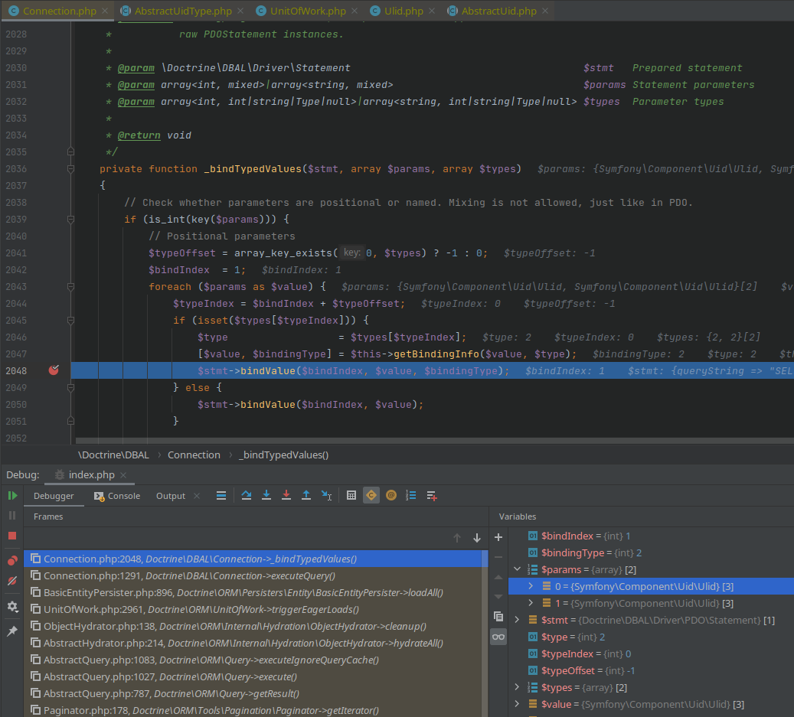Viewport: 794px width, 717px height.
Task: Switch to the Console debug tab
Action: (117, 496)
